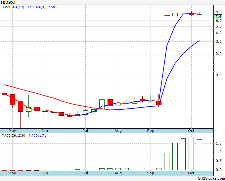
Task: Click the MACD(26,12,9) indicator label
Action: tap(13, 136)
